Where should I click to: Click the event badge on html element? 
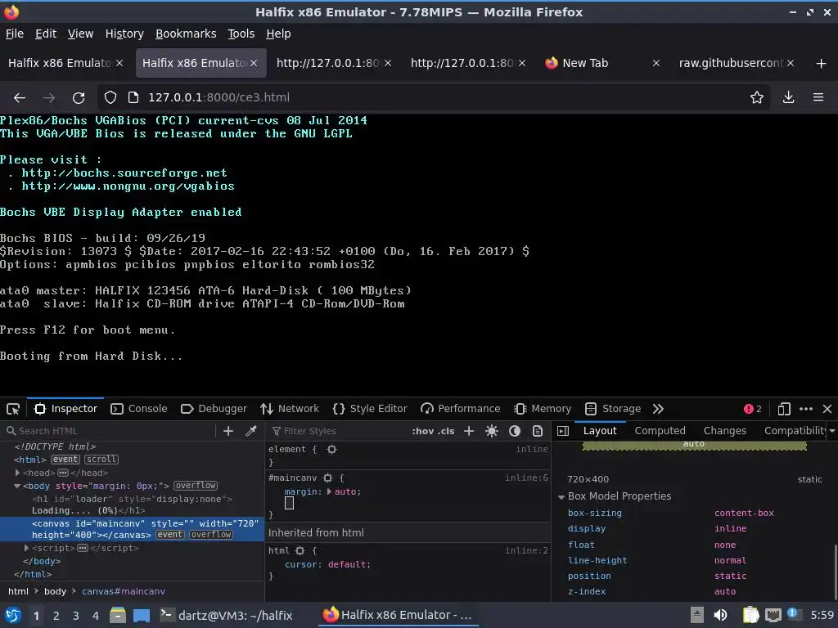(65, 460)
